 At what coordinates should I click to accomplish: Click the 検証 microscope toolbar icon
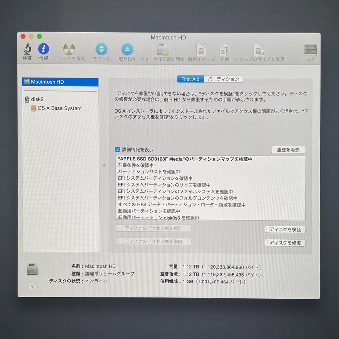click(27, 49)
